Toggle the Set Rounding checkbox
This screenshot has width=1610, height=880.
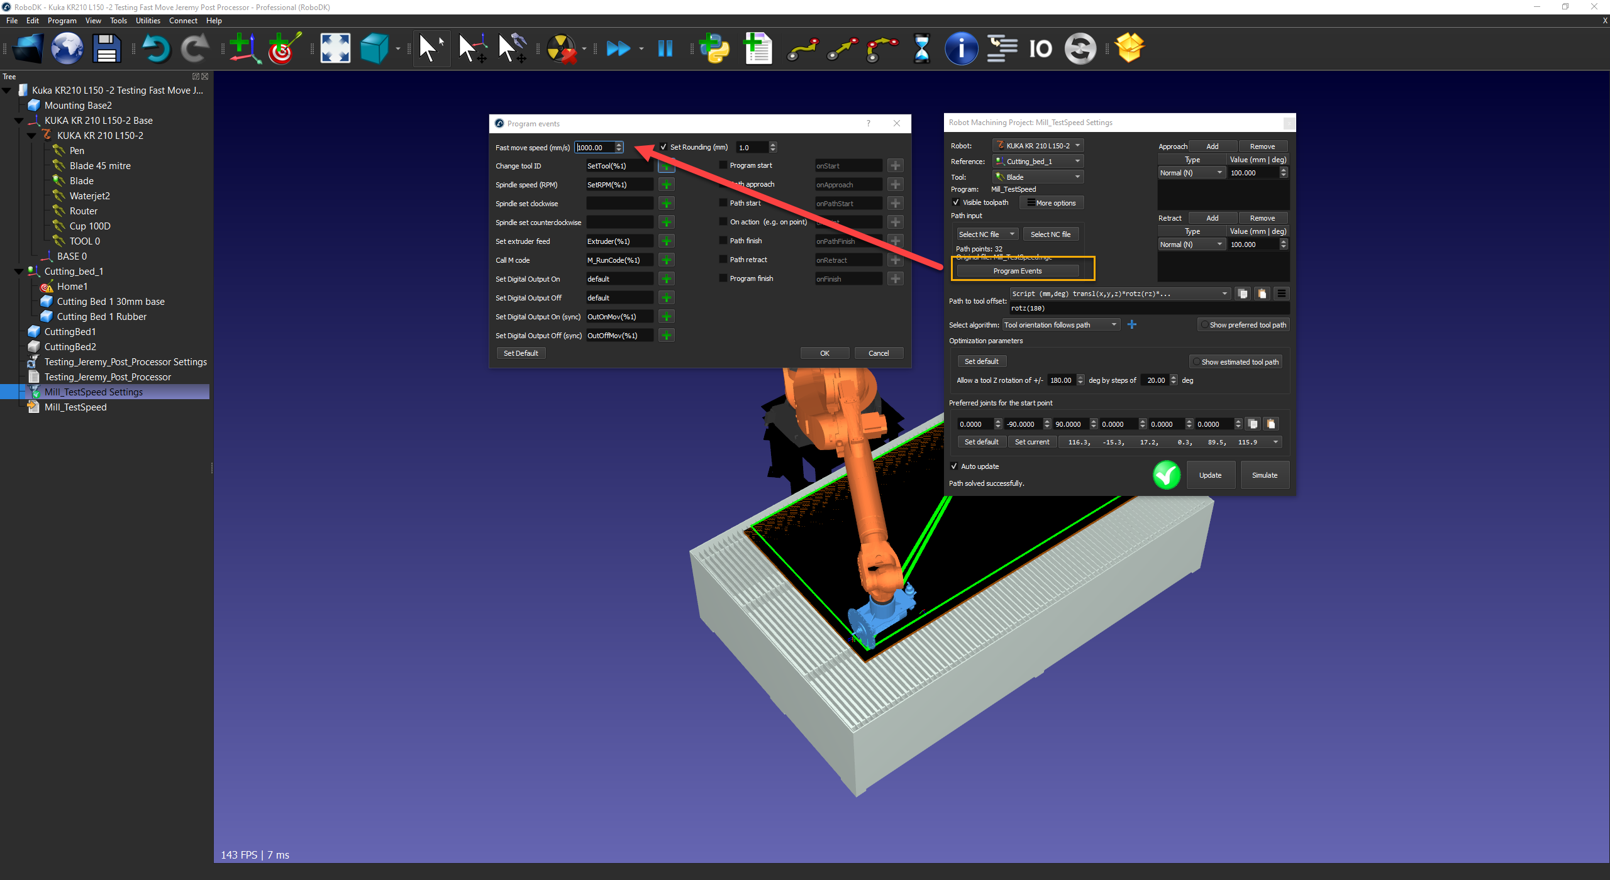pos(663,147)
